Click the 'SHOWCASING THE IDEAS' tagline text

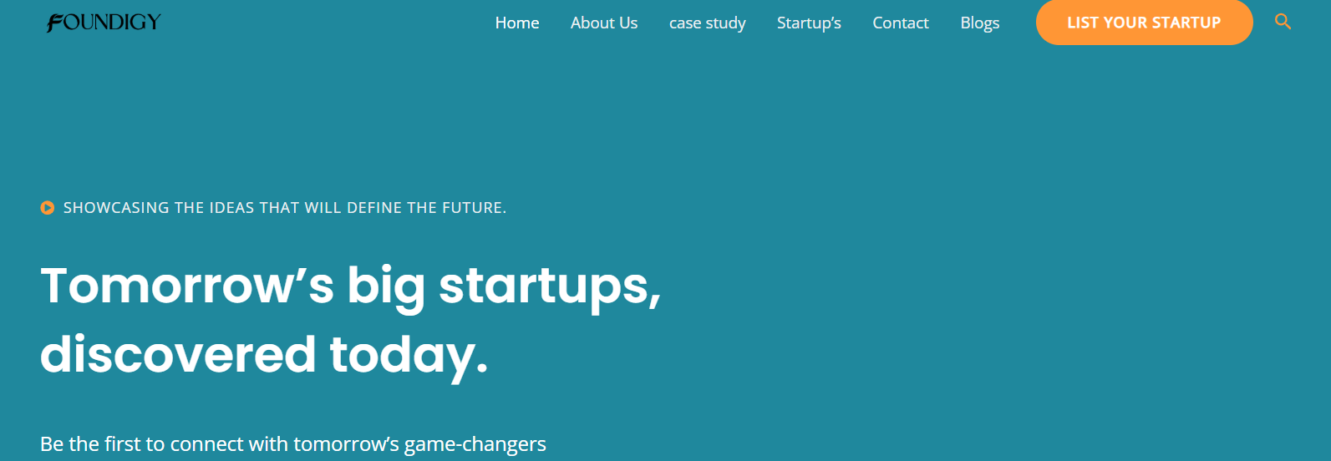(x=284, y=208)
